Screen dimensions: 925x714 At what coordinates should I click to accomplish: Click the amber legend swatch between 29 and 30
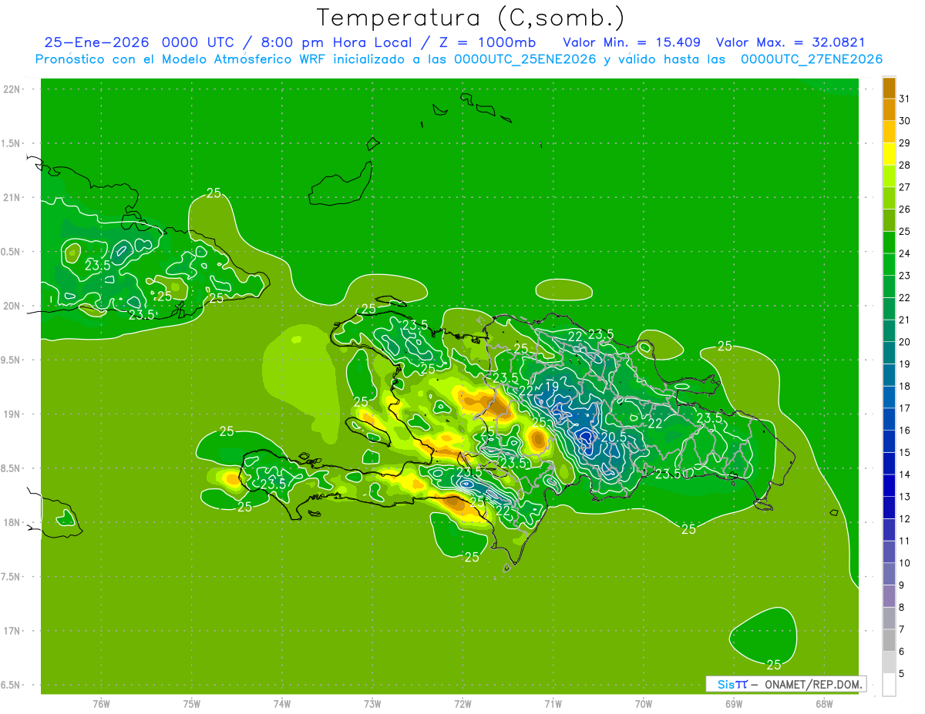click(889, 132)
